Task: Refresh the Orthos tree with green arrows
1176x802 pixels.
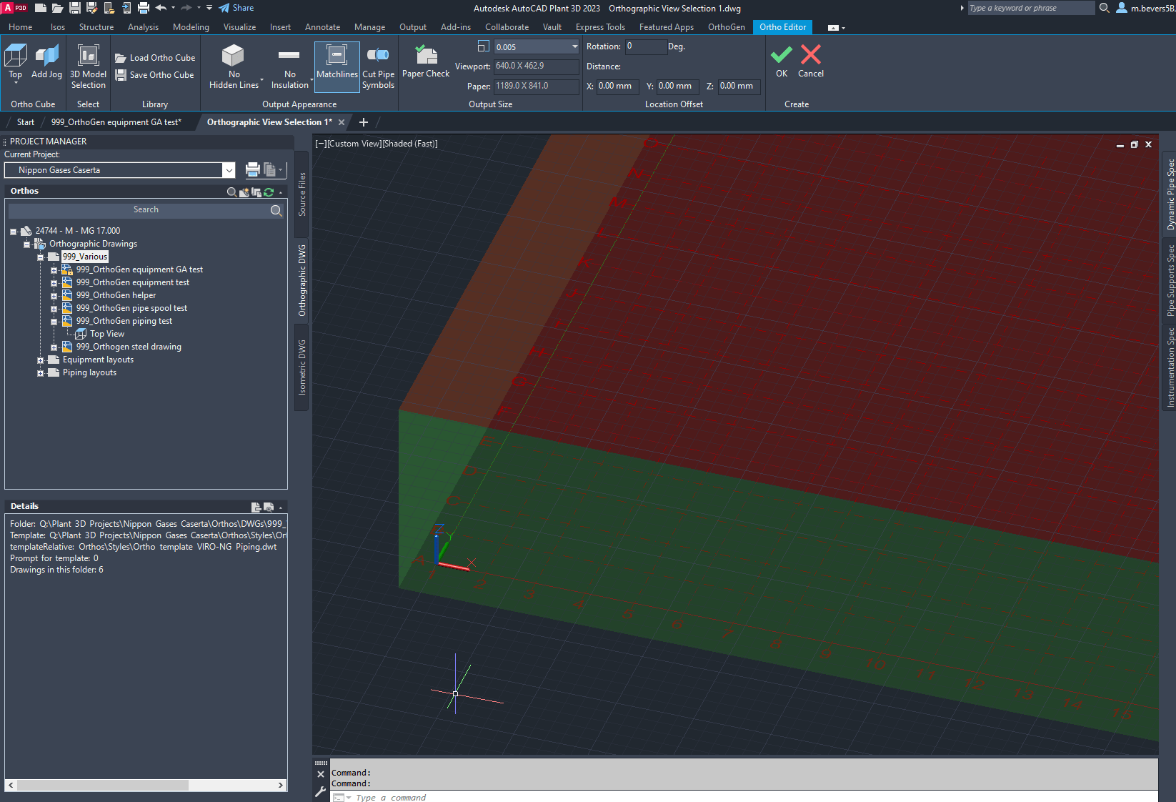Action: 269,192
